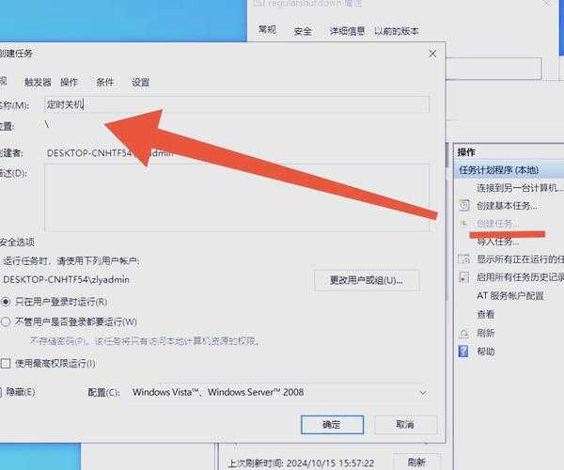This screenshot has height=470, width=564.
Task: Open the 条件 tab
Action: coord(104,83)
